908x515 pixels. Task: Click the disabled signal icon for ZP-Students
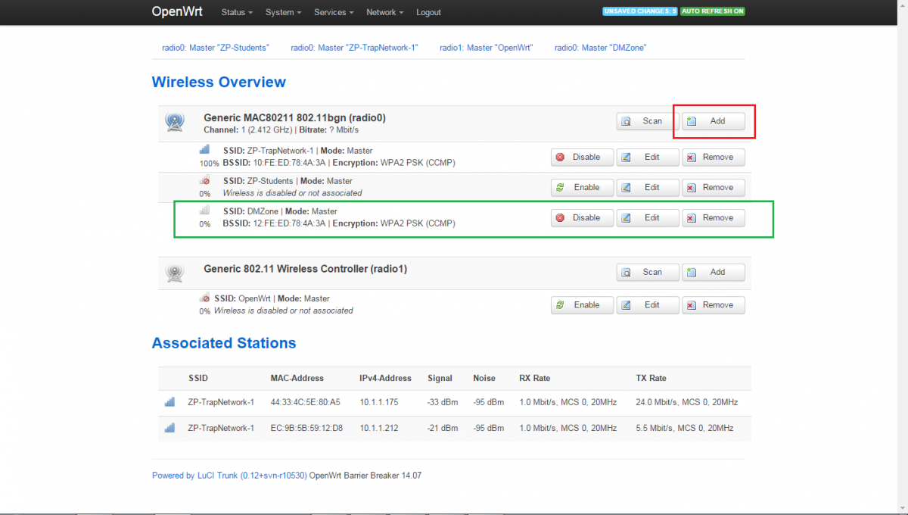[x=205, y=181]
